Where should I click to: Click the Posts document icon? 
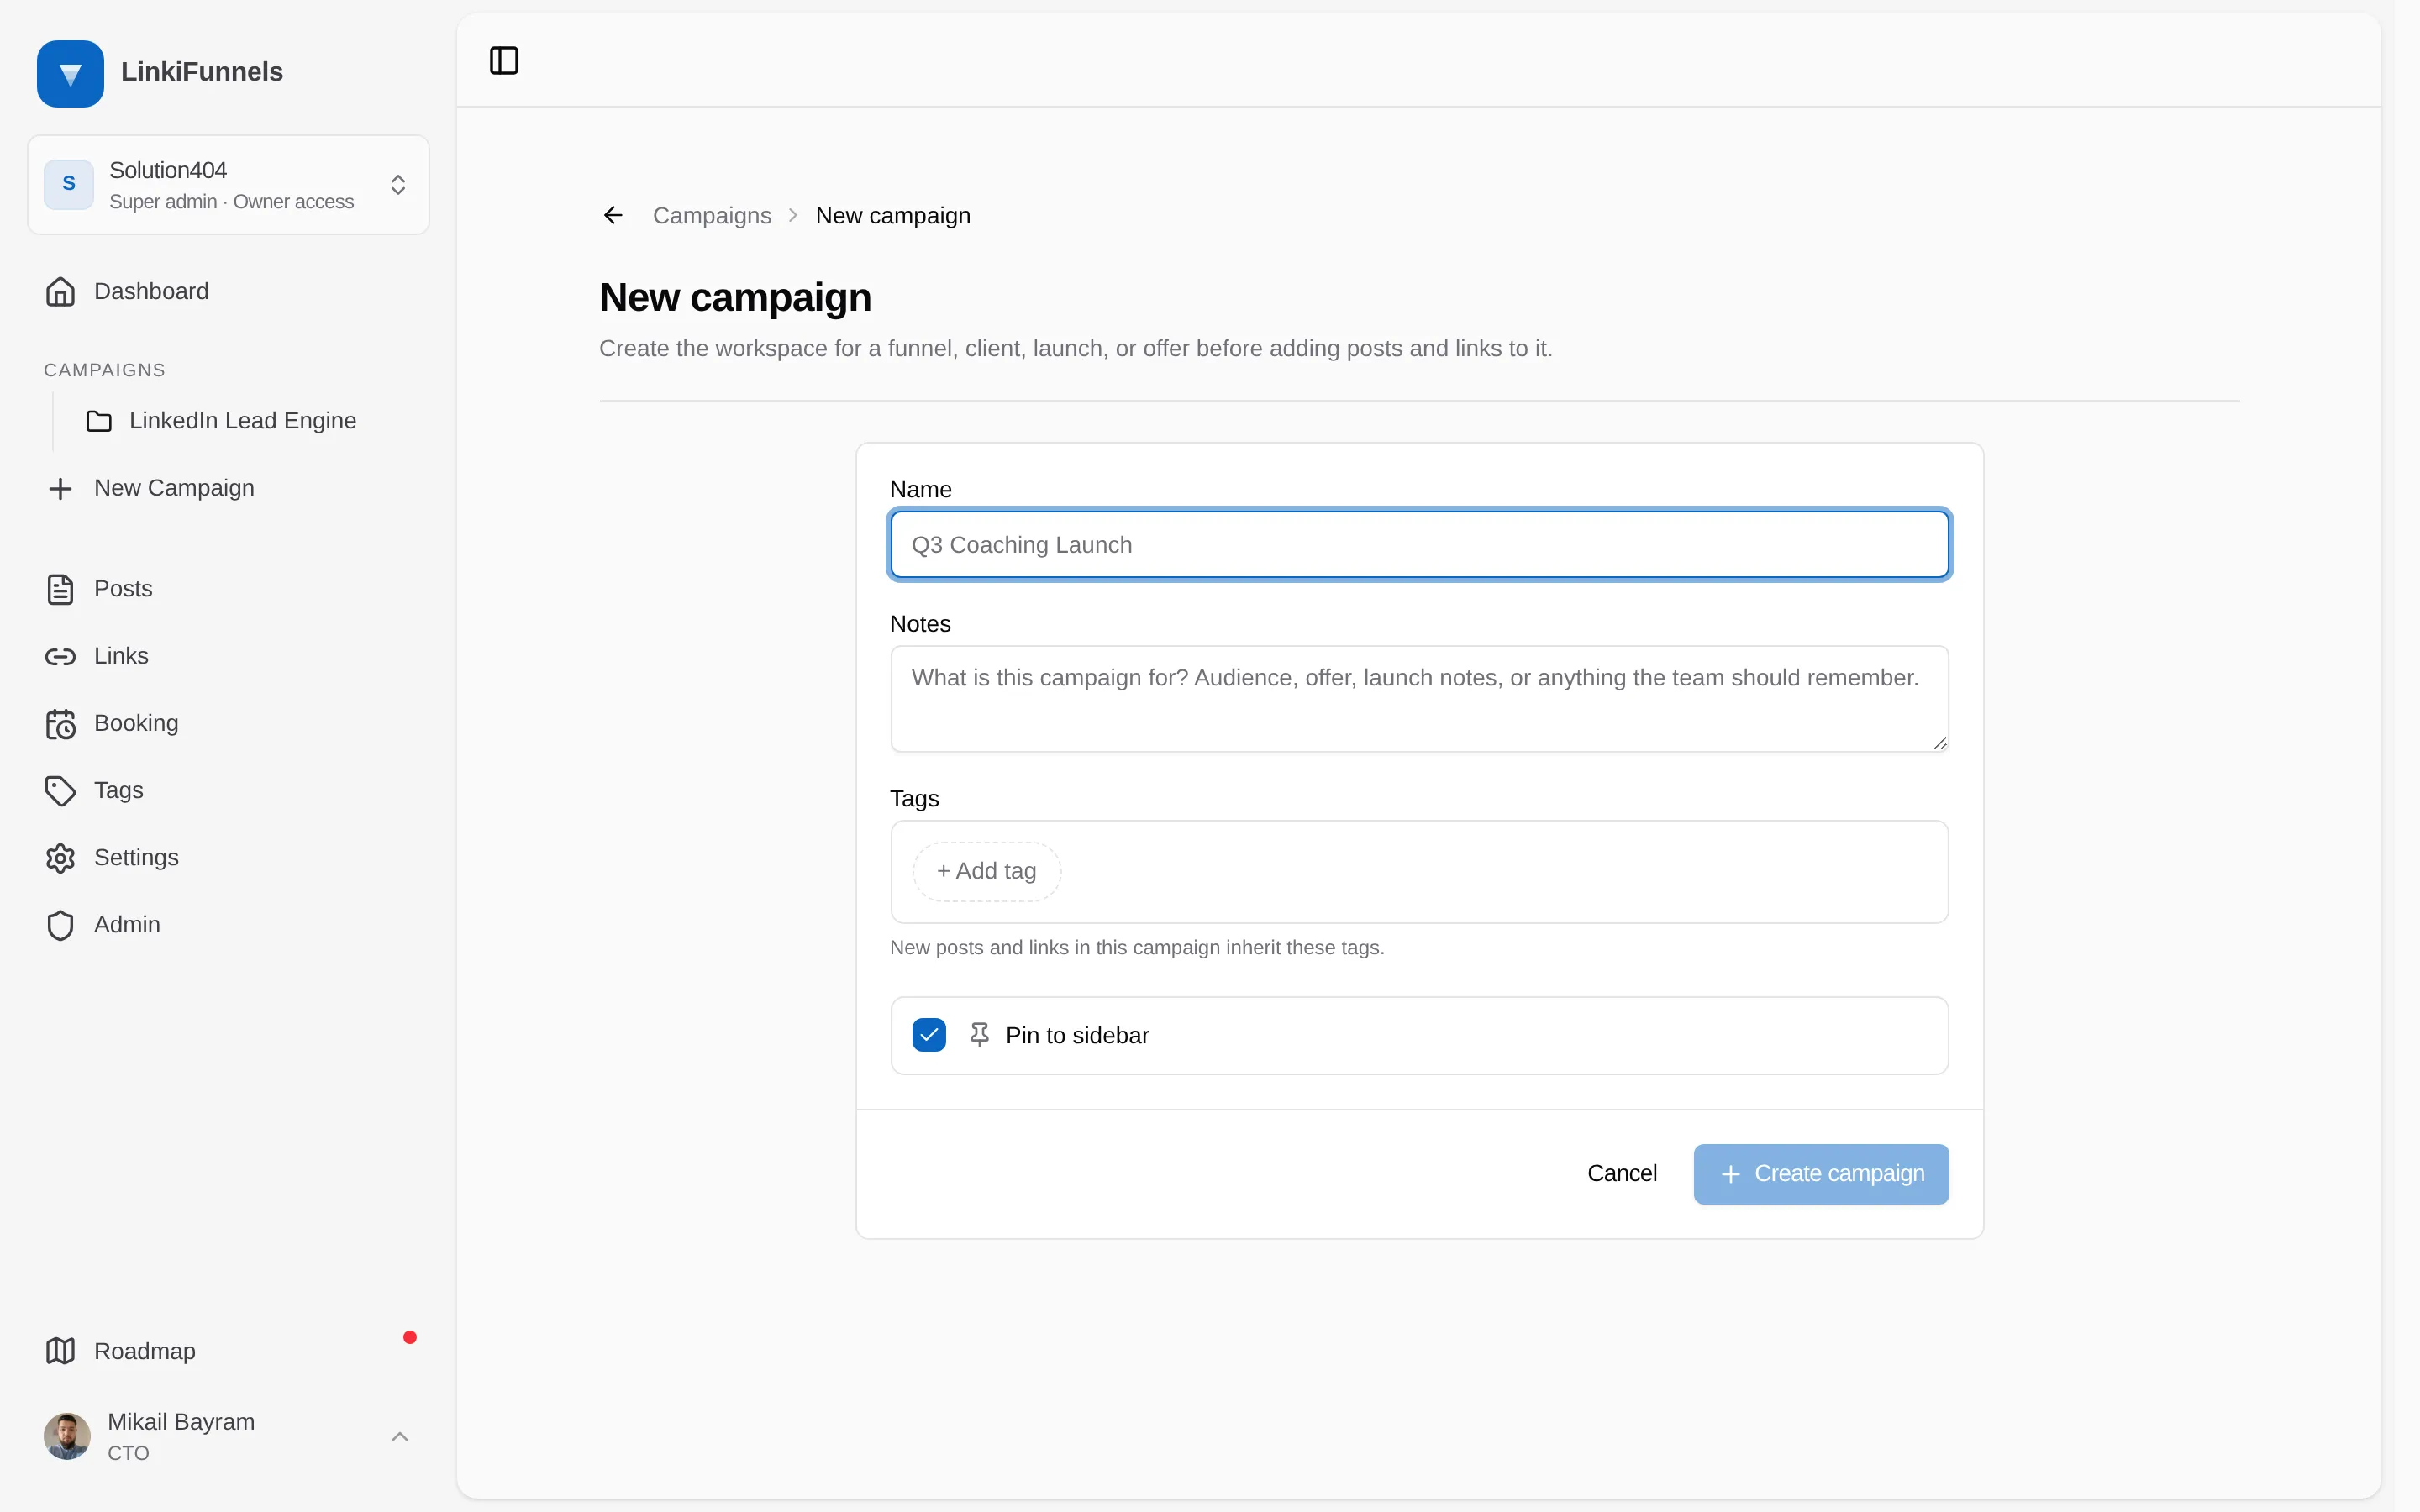point(60,589)
